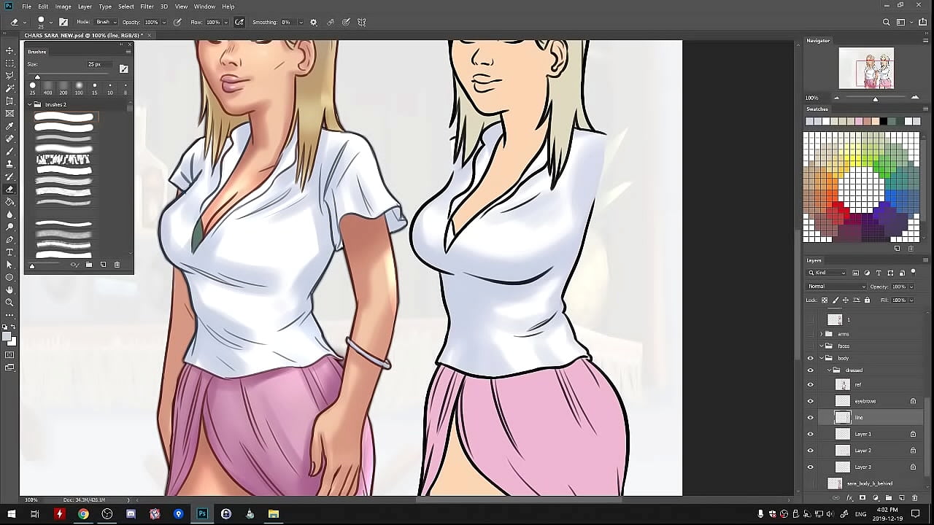The height and width of the screenshot is (525, 934).
Task: Select the Hand tool
Action: tap(9, 290)
